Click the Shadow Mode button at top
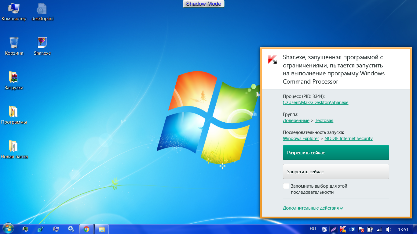 pos(203,4)
